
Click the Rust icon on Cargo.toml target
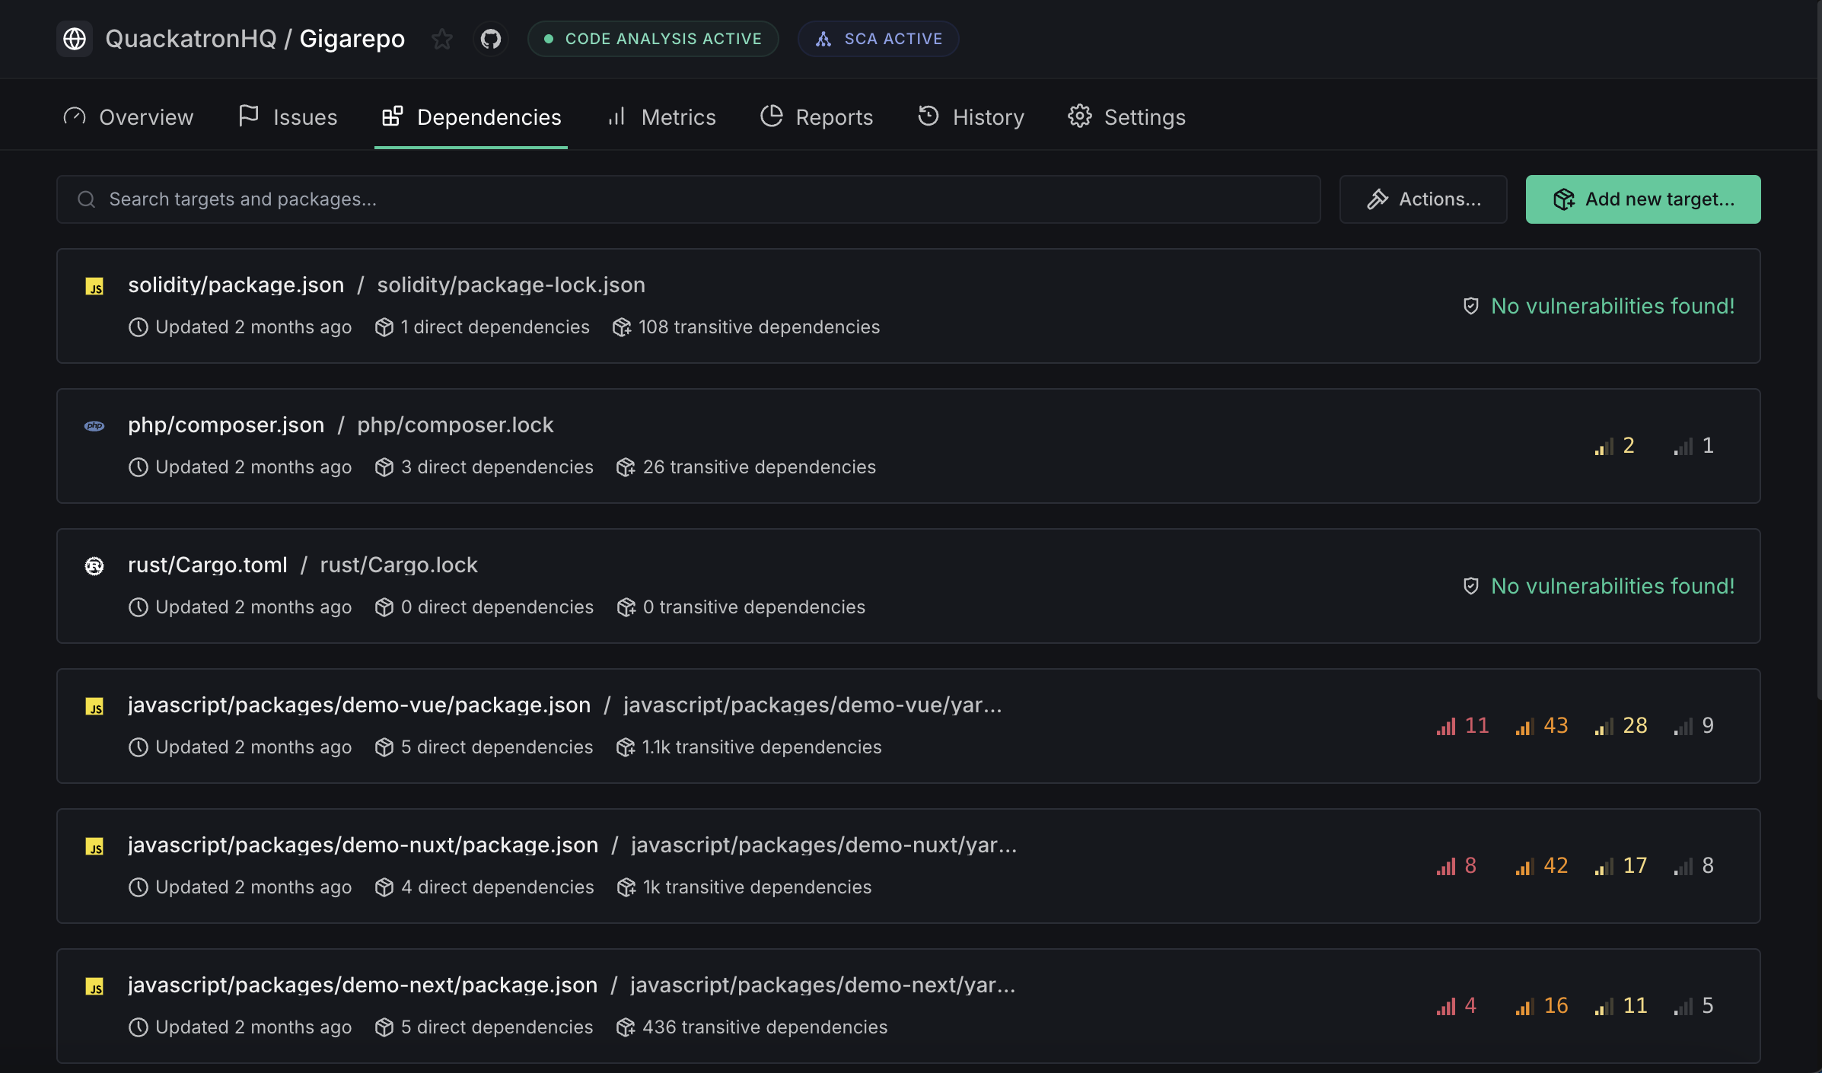(x=94, y=566)
